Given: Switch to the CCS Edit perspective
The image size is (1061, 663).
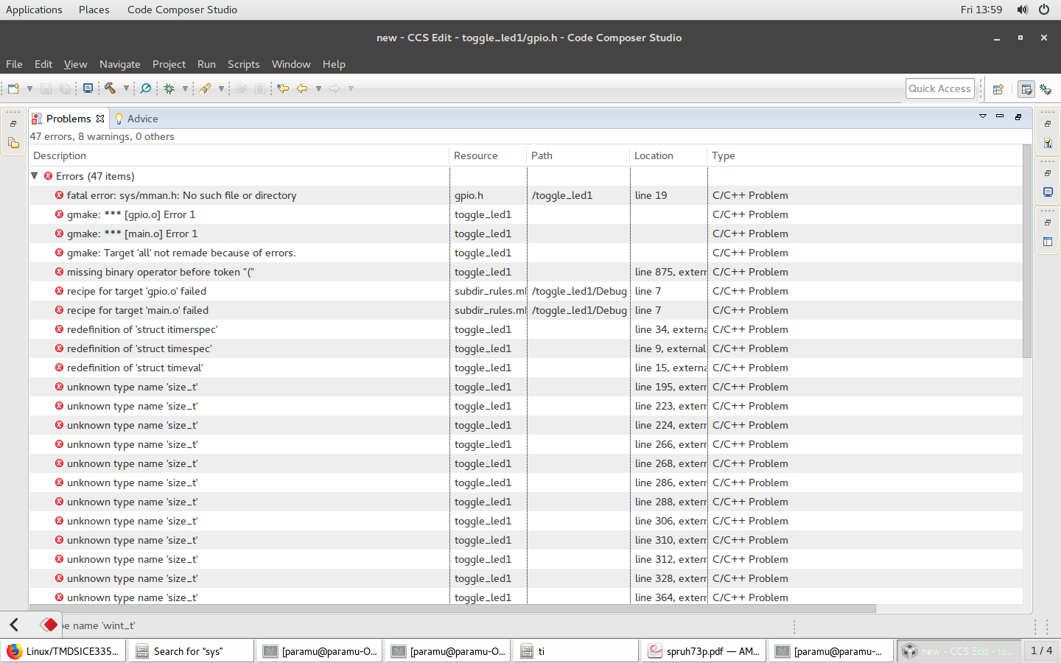Looking at the screenshot, I should pyautogui.click(x=1026, y=89).
